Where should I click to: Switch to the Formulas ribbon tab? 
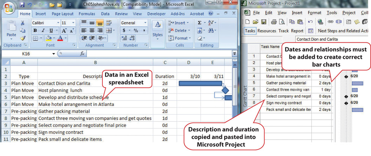(87, 14)
